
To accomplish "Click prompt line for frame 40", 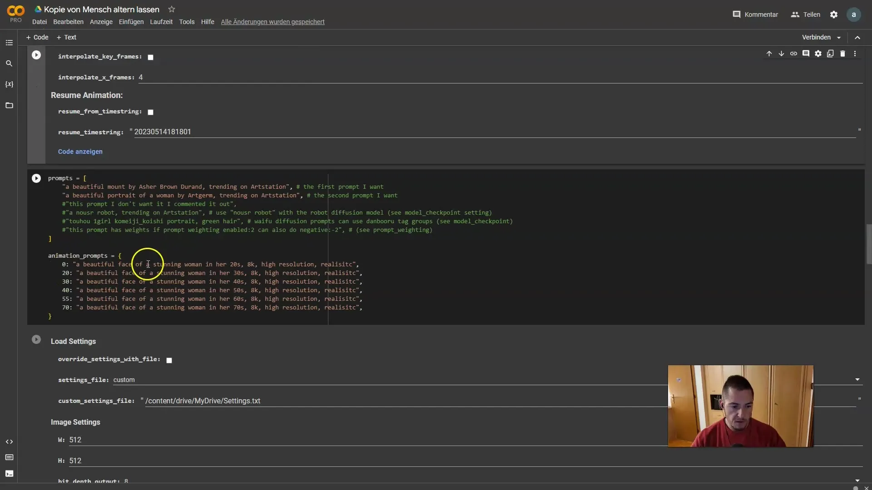I will [212, 290].
